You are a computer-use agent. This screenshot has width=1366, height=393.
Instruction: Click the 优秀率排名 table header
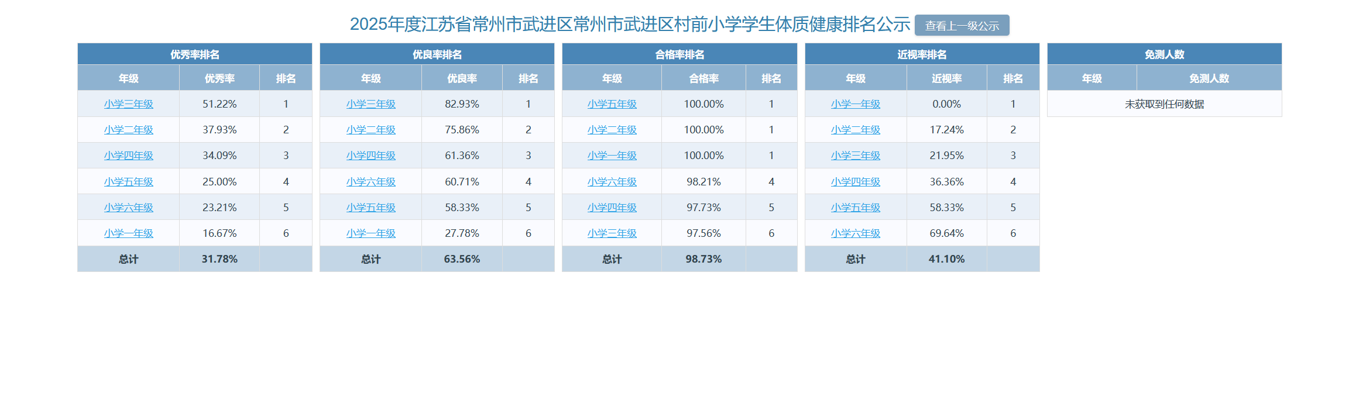pos(195,54)
